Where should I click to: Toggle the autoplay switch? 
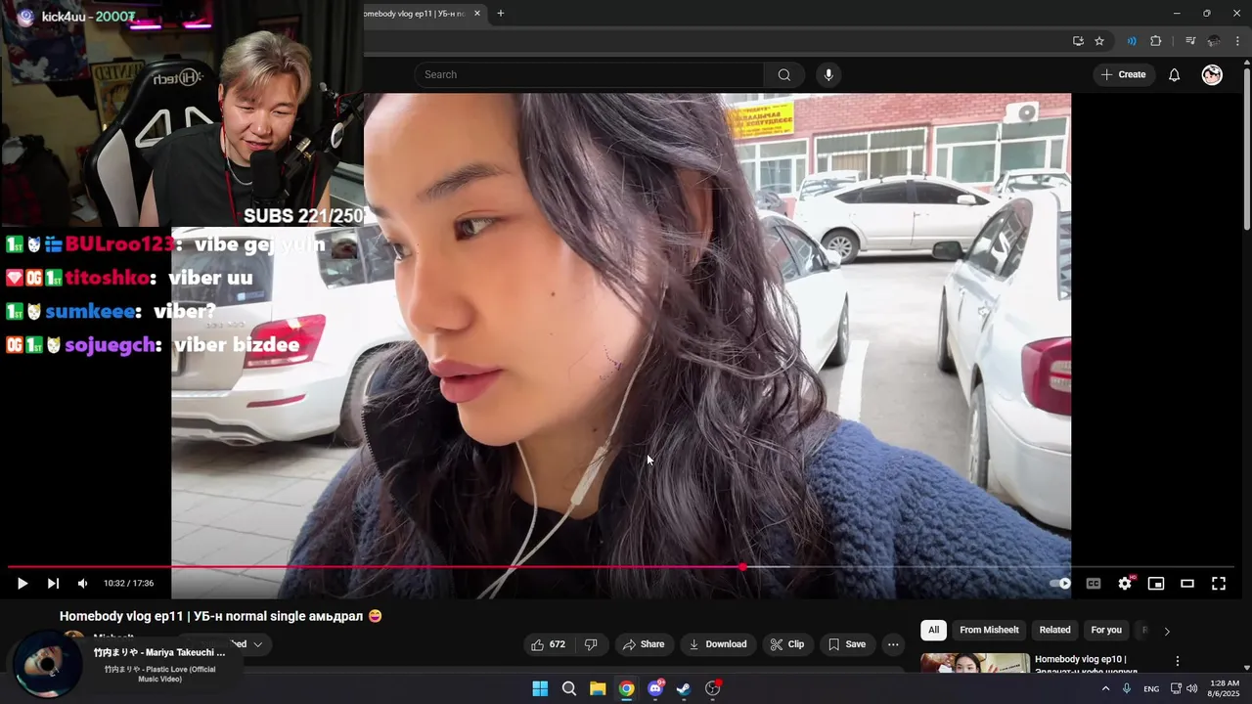click(1061, 584)
